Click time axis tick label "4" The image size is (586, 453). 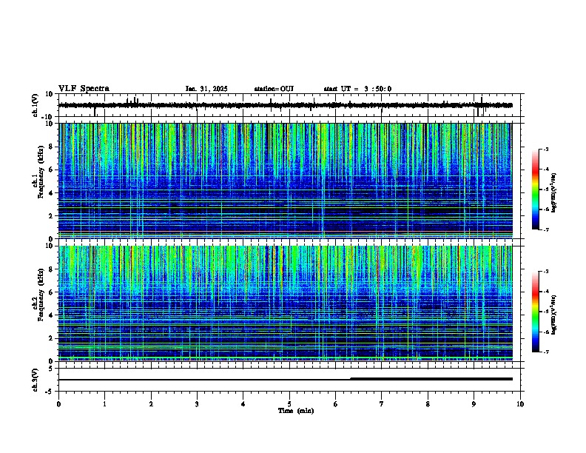(243, 404)
